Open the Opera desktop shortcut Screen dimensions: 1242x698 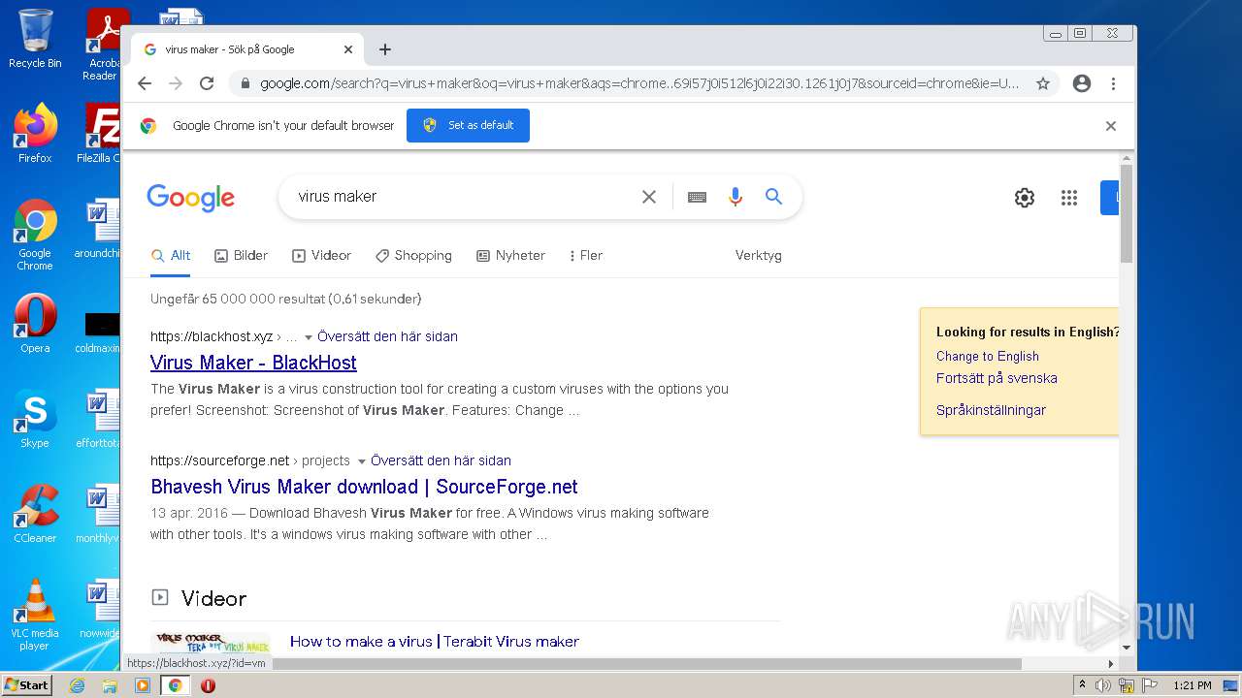[35, 324]
